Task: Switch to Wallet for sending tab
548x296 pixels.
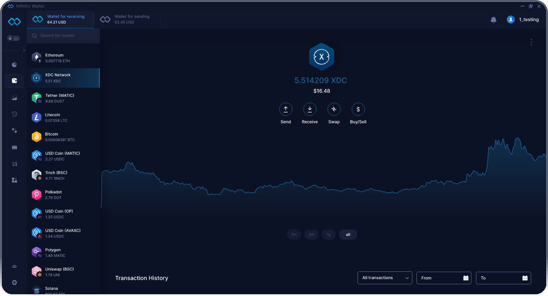Action: coord(127,19)
